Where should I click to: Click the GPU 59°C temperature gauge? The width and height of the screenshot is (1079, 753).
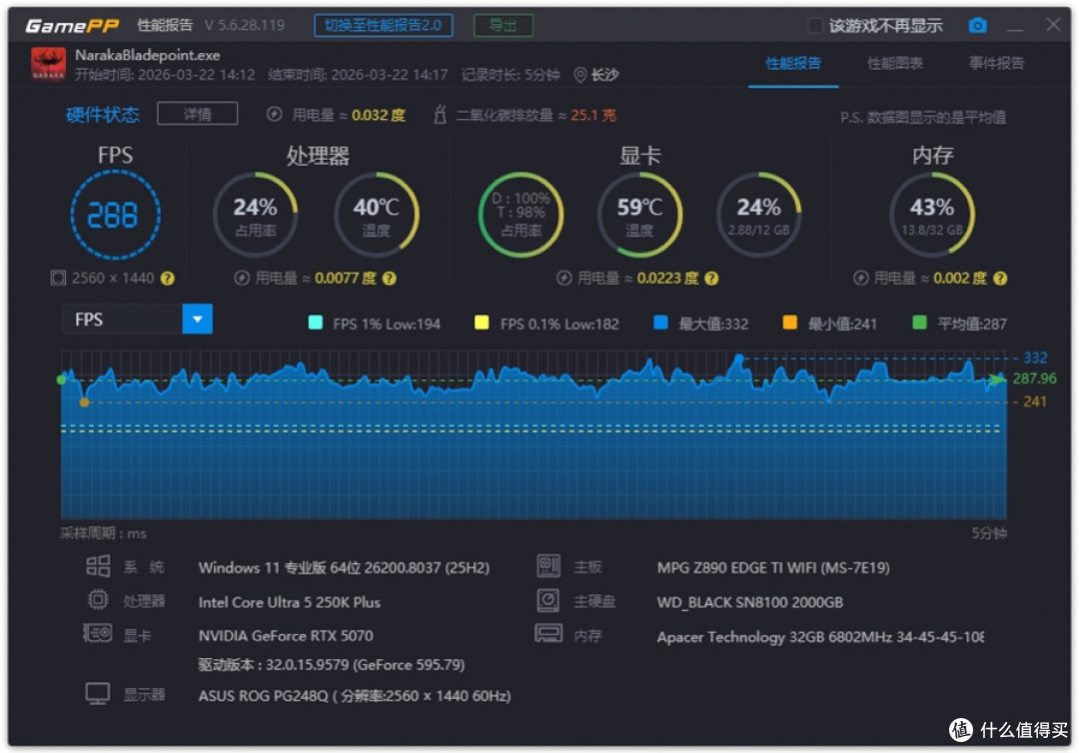(x=639, y=215)
